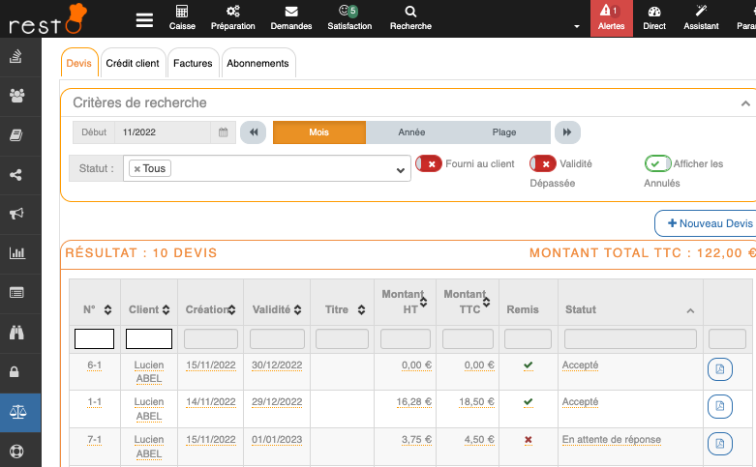Viewport: 756px width, 467px height.
Task: Switch to the Factures tab
Action: [x=193, y=63]
